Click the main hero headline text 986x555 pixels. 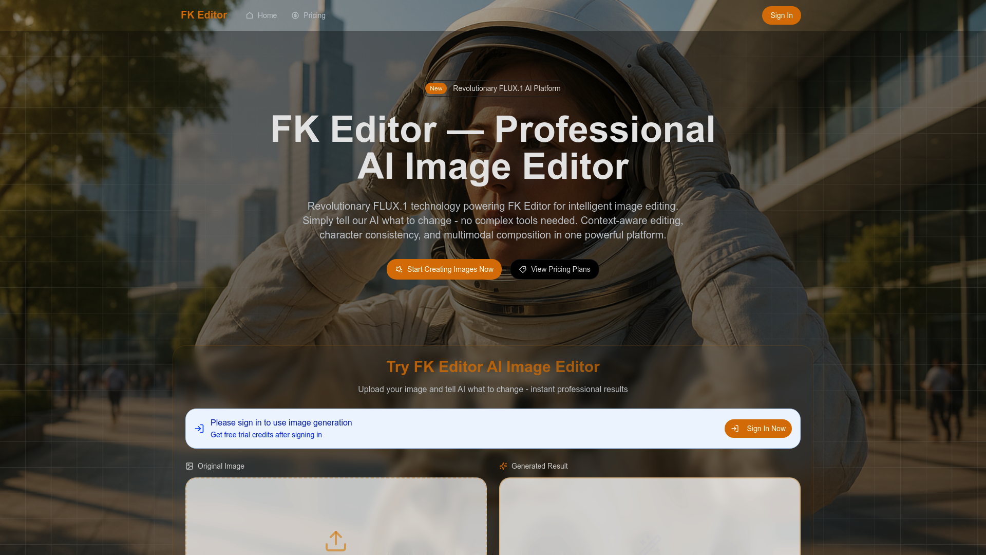pos(492,148)
